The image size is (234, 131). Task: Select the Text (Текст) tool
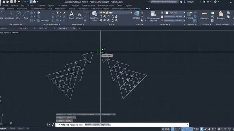(x=72, y=15)
